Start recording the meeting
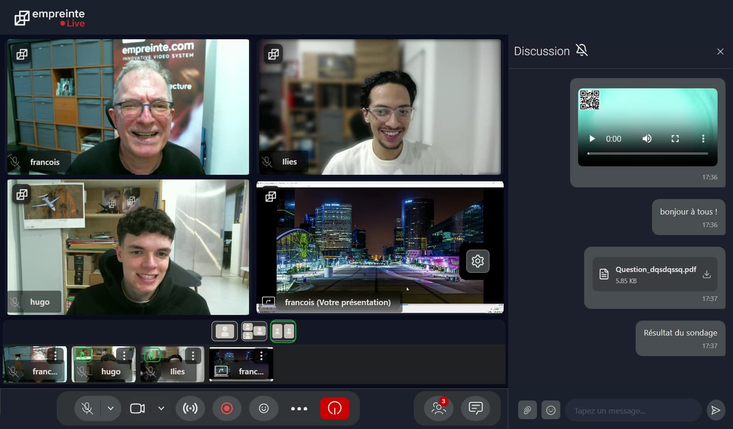733x429 pixels. click(227, 408)
